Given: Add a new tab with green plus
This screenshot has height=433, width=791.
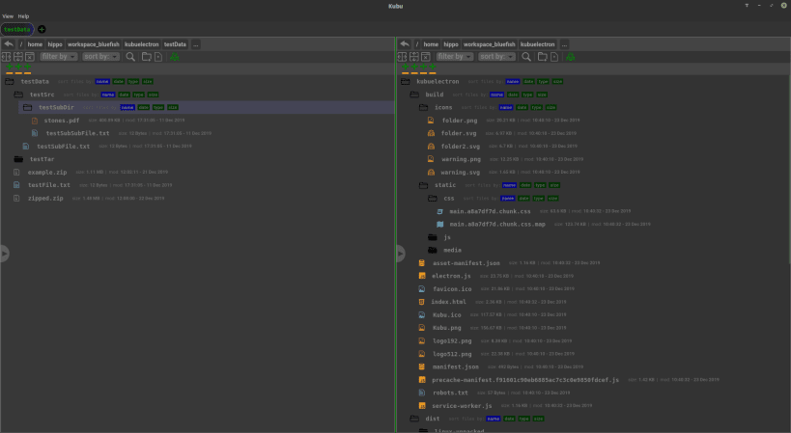Looking at the screenshot, I should [x=42, y=29].
